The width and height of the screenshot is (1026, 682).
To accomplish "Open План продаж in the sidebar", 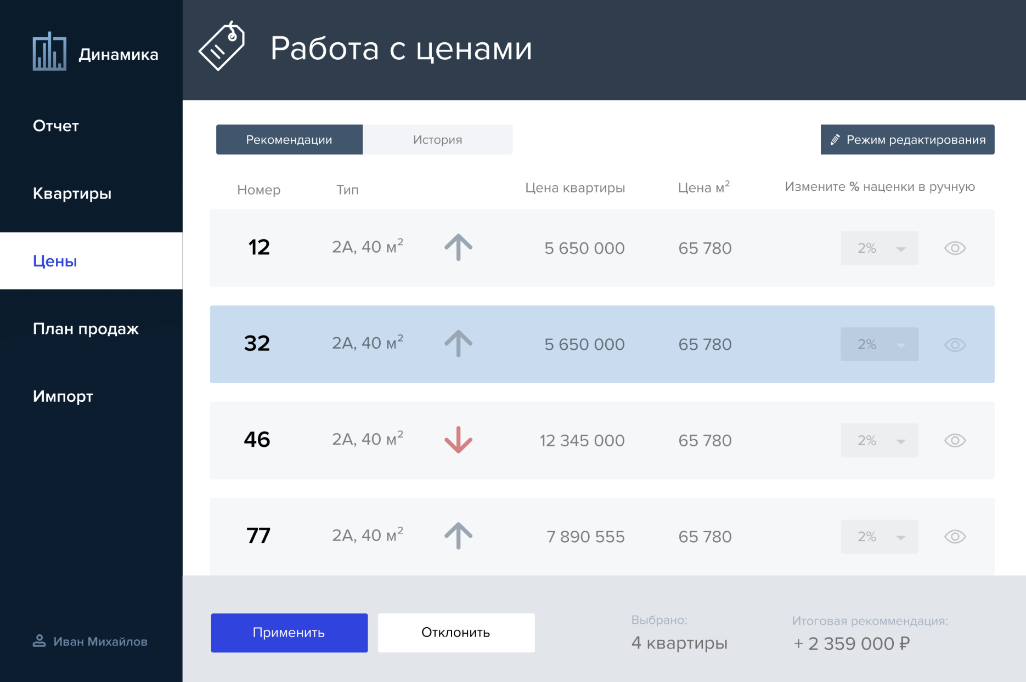I will point(86,328).
